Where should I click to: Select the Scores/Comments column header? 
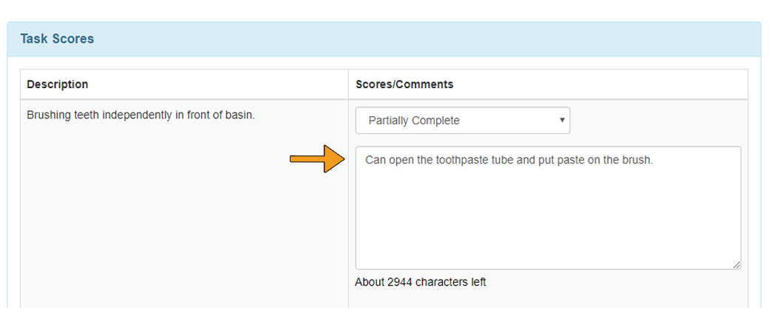(x=404, y=84)
